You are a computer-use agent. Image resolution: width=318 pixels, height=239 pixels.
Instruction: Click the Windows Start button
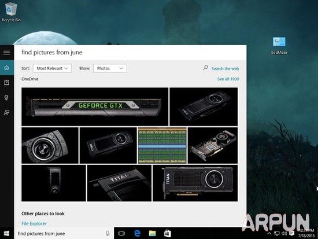[6, 233]
